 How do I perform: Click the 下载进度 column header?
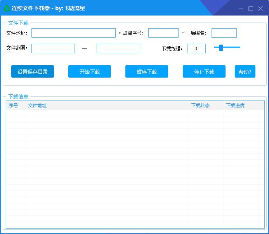click(235, 106)
